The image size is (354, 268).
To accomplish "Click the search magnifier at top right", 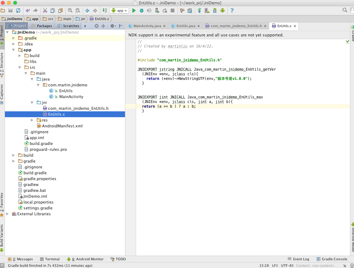I will point(345,10).
